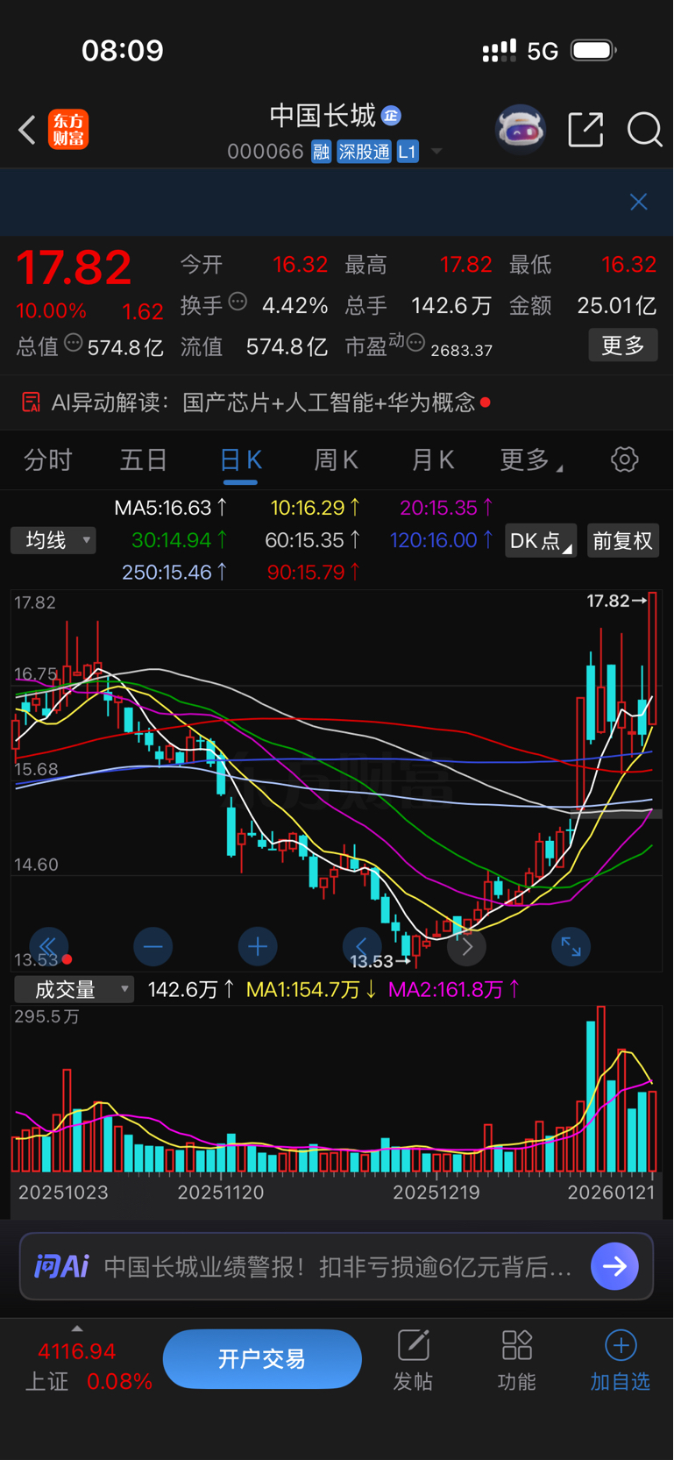Image resolution: width=674 pixels, height=1460 pixels.
Task: Expand the stock title dropdown arrow
Action: point(436,152)
